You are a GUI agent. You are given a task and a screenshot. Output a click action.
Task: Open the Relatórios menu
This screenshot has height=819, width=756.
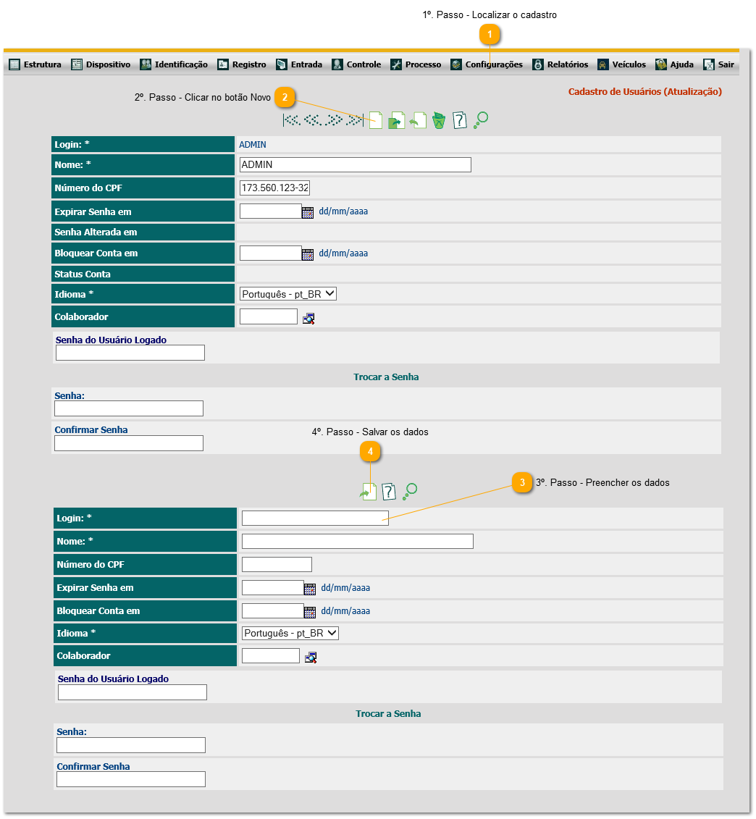(x=560, y=64)
